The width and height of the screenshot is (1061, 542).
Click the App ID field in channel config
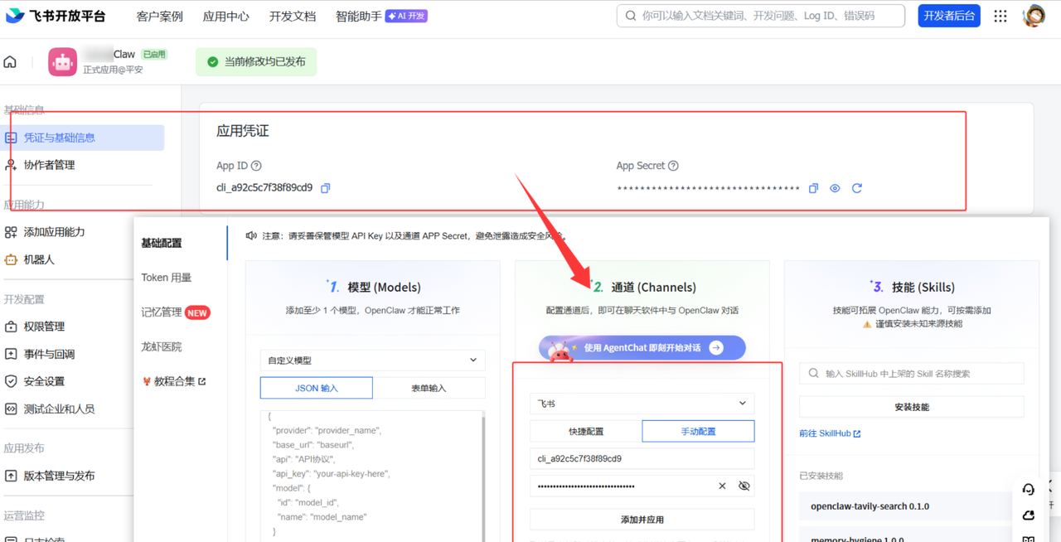pos(642,458)
